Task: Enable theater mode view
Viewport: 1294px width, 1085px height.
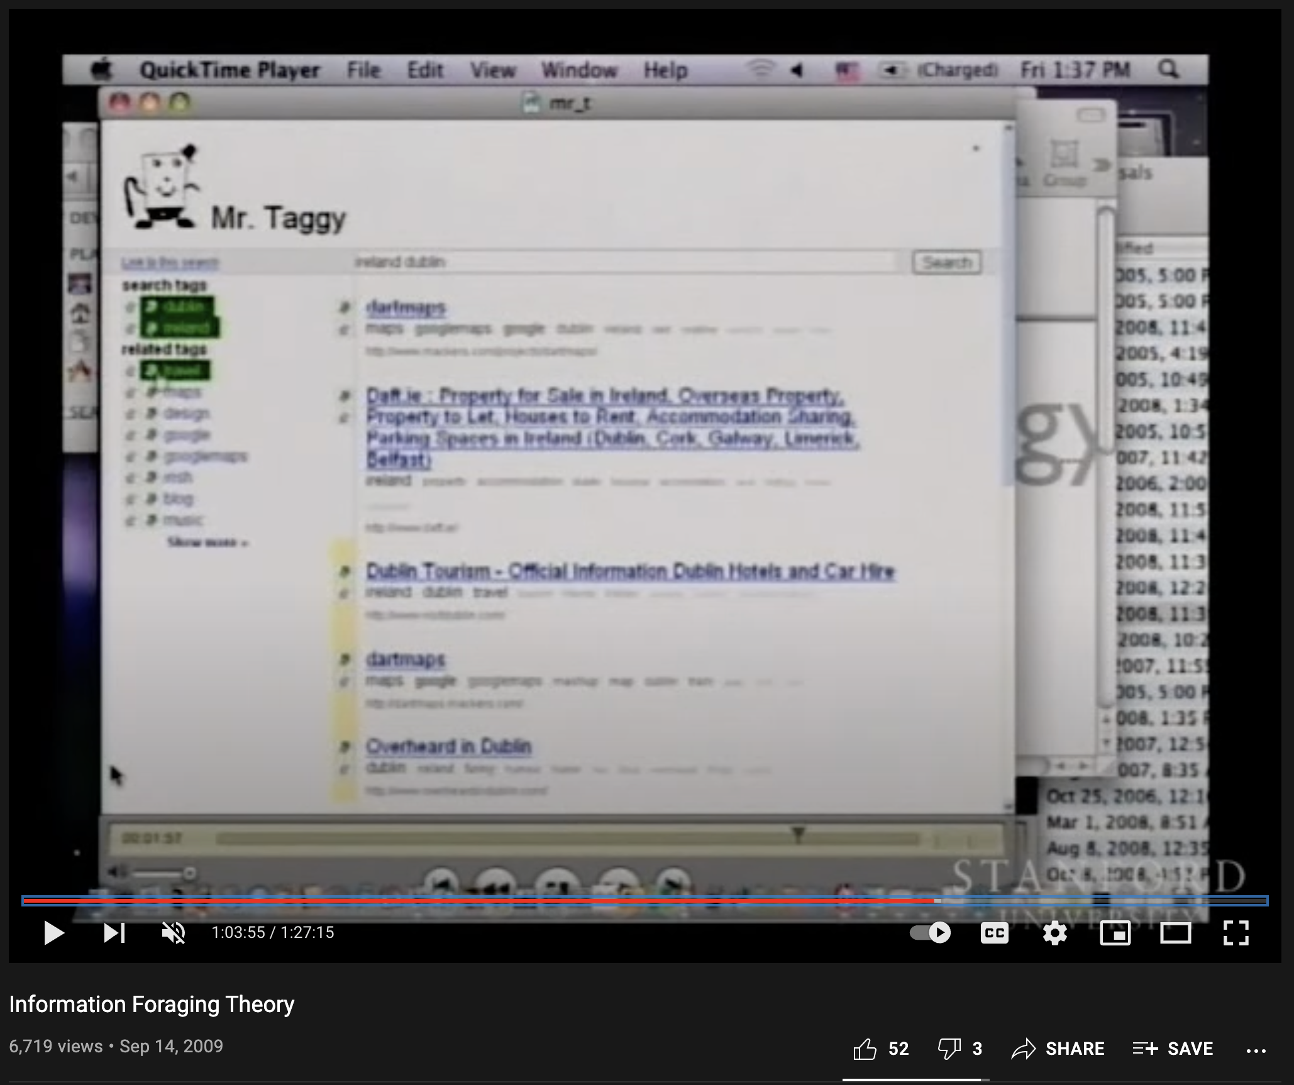Action: pos(1175,932)
